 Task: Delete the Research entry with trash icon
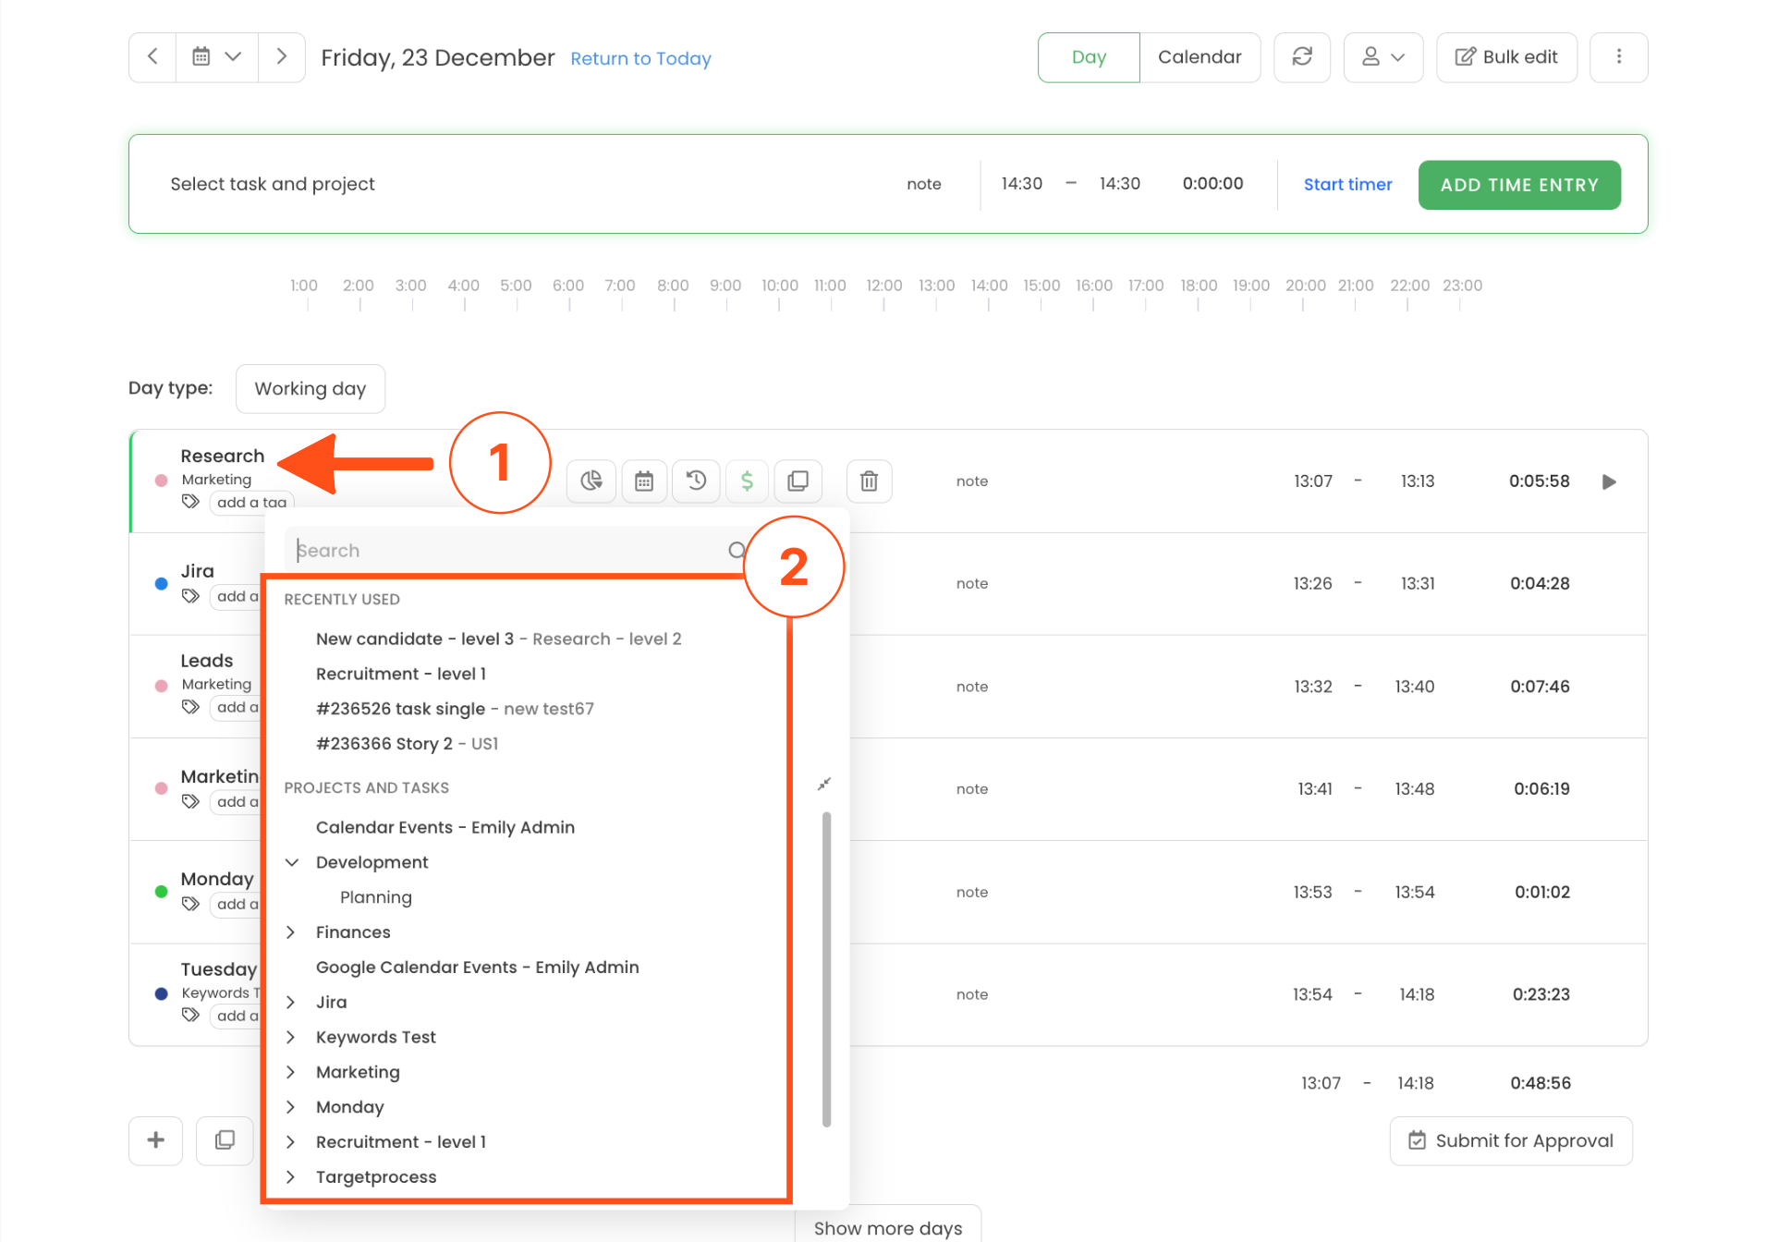[869, 481]
